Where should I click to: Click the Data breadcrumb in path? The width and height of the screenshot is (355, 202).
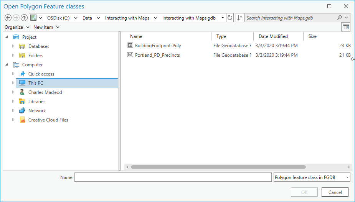(87, 18)
